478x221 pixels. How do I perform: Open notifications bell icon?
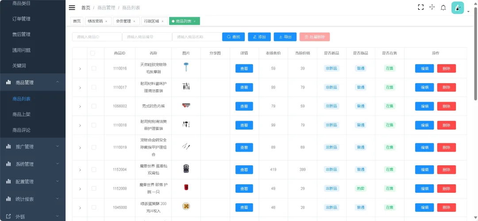pos(443,8)
